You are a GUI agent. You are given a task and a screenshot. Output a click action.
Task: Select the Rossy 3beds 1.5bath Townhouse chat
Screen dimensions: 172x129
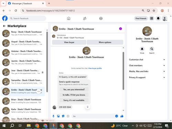(23, 33)
